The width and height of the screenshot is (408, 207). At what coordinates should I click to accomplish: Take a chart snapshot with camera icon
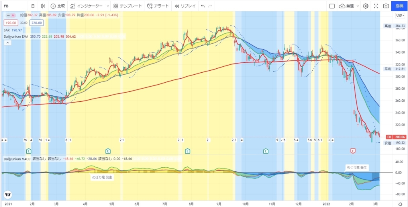coord(386,6)
